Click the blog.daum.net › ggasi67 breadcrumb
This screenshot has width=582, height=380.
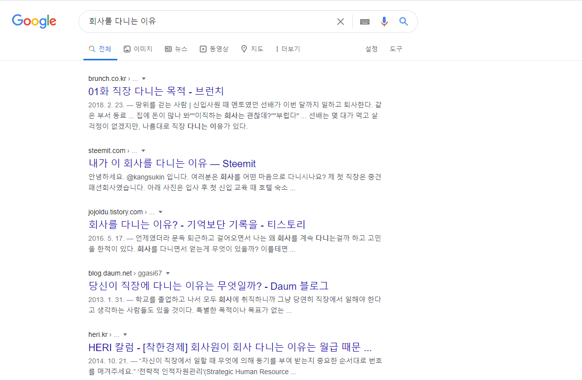coord(125,273)
